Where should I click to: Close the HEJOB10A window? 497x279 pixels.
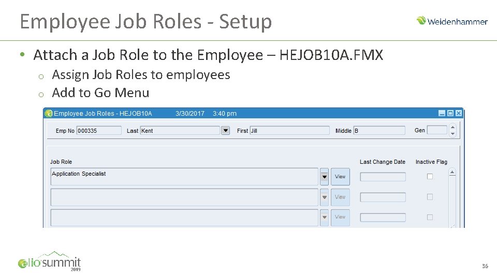click(x=458, y=114)
